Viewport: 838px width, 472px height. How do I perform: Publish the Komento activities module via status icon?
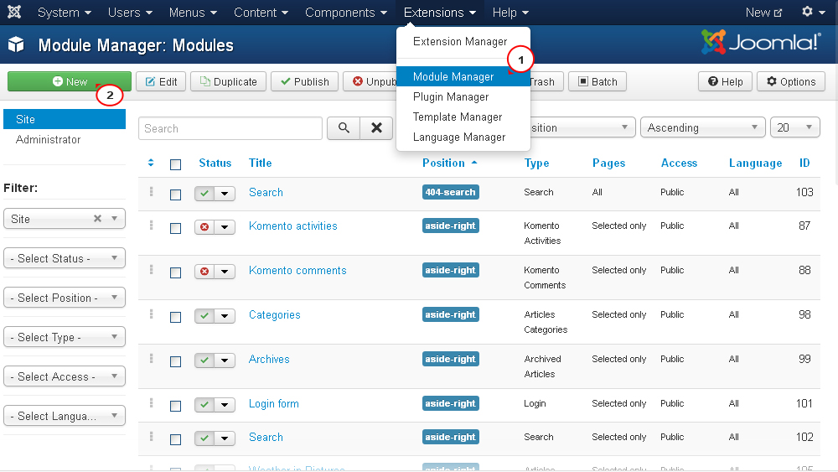(204, 227)
